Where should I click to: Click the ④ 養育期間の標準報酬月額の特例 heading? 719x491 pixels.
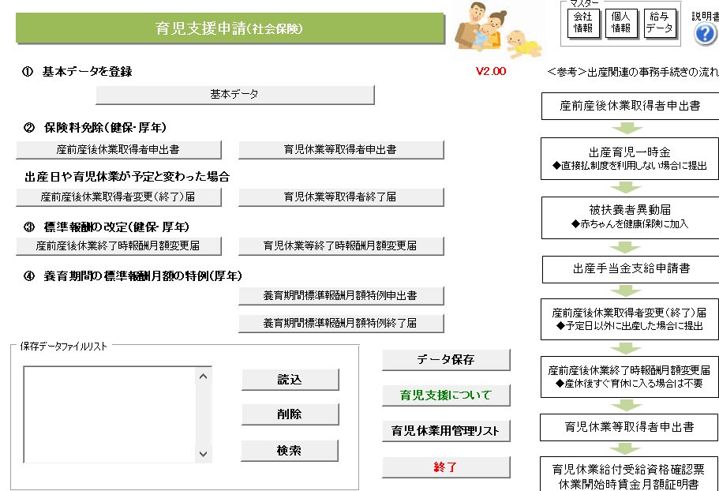tap(133, 276)
